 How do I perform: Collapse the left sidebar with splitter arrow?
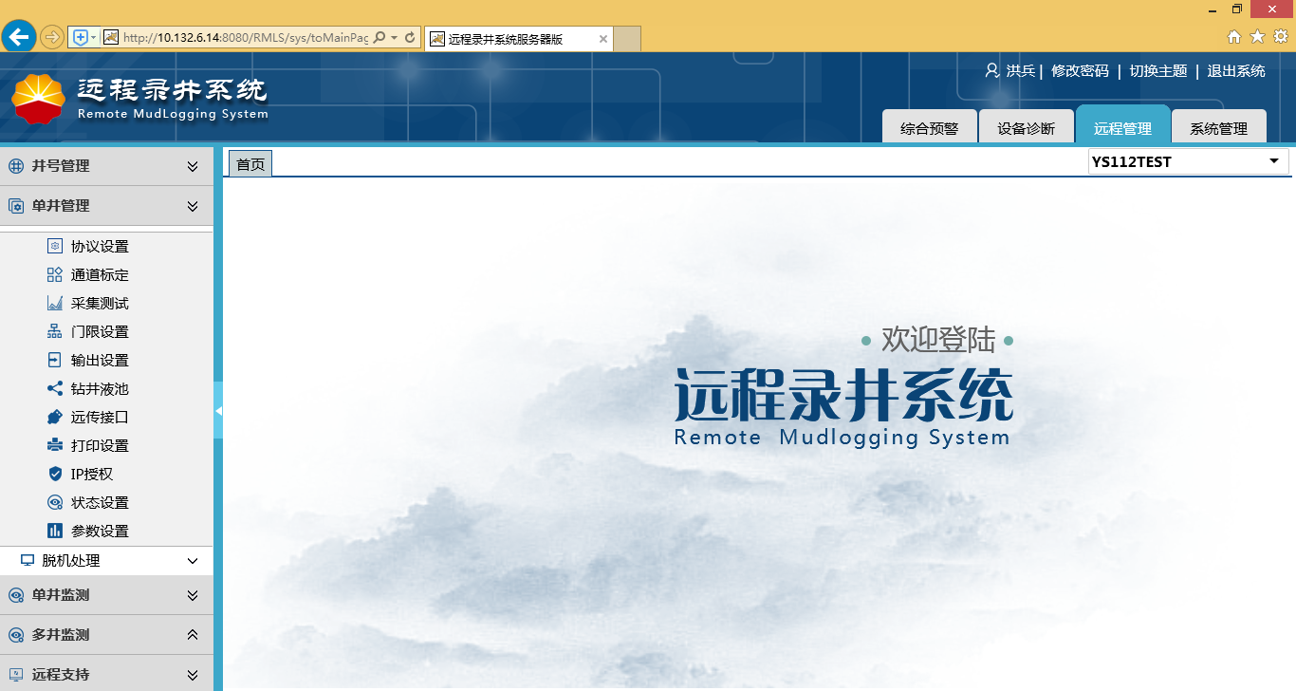(x=218, y=411)
